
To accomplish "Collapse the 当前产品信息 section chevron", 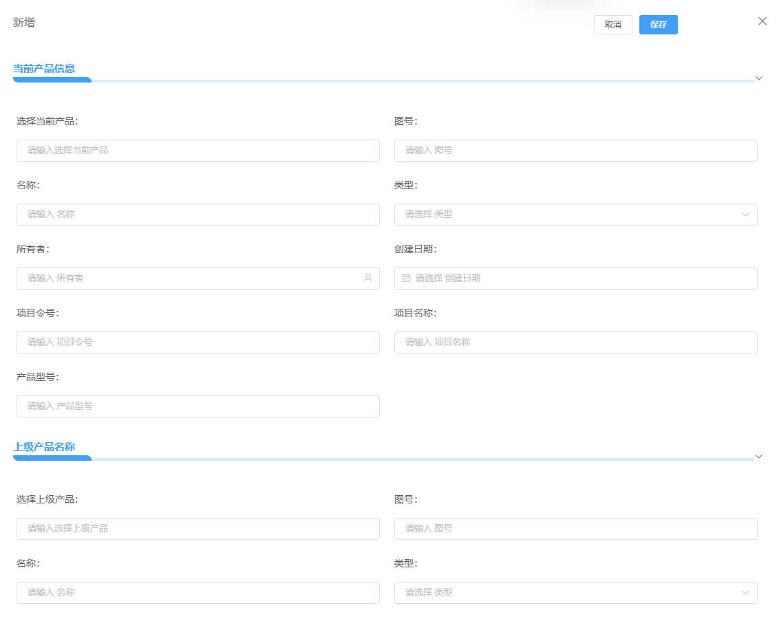I will coord(758,78).
